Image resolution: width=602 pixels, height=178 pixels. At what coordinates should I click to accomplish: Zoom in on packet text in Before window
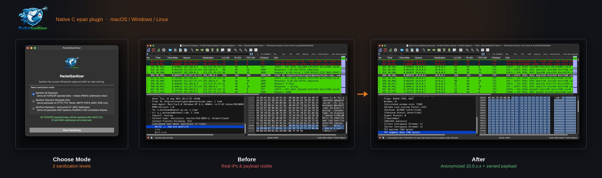coord(235,50)
